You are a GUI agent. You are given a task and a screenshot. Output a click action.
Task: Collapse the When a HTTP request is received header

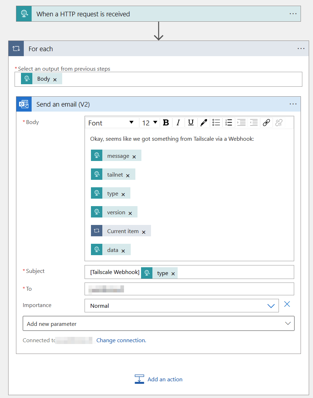click(158, 14)
